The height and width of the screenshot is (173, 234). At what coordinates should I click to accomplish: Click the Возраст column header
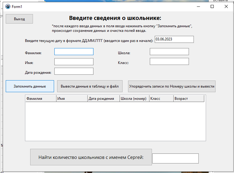pyautogui.click(x=189, y=99)
